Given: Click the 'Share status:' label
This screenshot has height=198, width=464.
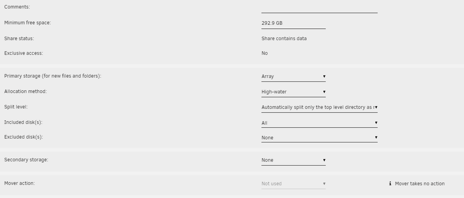Looking at the screenshot, I should click(19, 38).
